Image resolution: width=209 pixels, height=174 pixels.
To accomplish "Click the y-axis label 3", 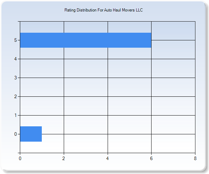I will click(16, 78).
